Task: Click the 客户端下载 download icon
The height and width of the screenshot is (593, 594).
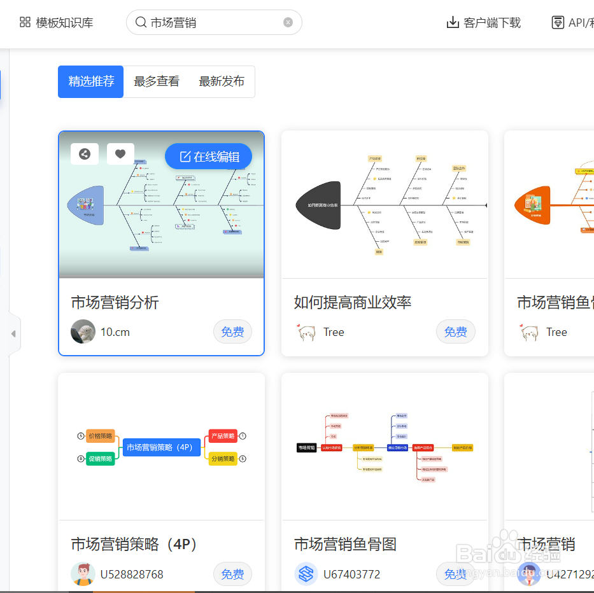Action: pyautogui.click(x=453, y=22)
